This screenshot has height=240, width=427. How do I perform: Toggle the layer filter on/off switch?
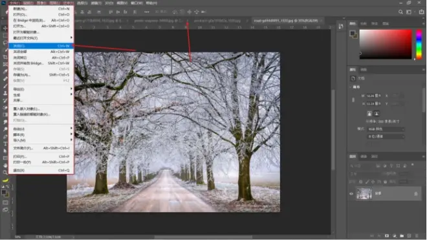412,165
